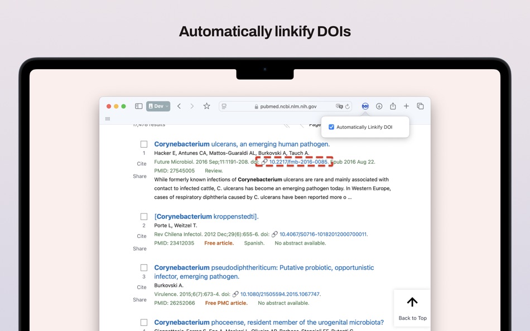This screenshot has width=530, height=331.
Task: Select checkbox for result 1
Action: coord(144,144)
